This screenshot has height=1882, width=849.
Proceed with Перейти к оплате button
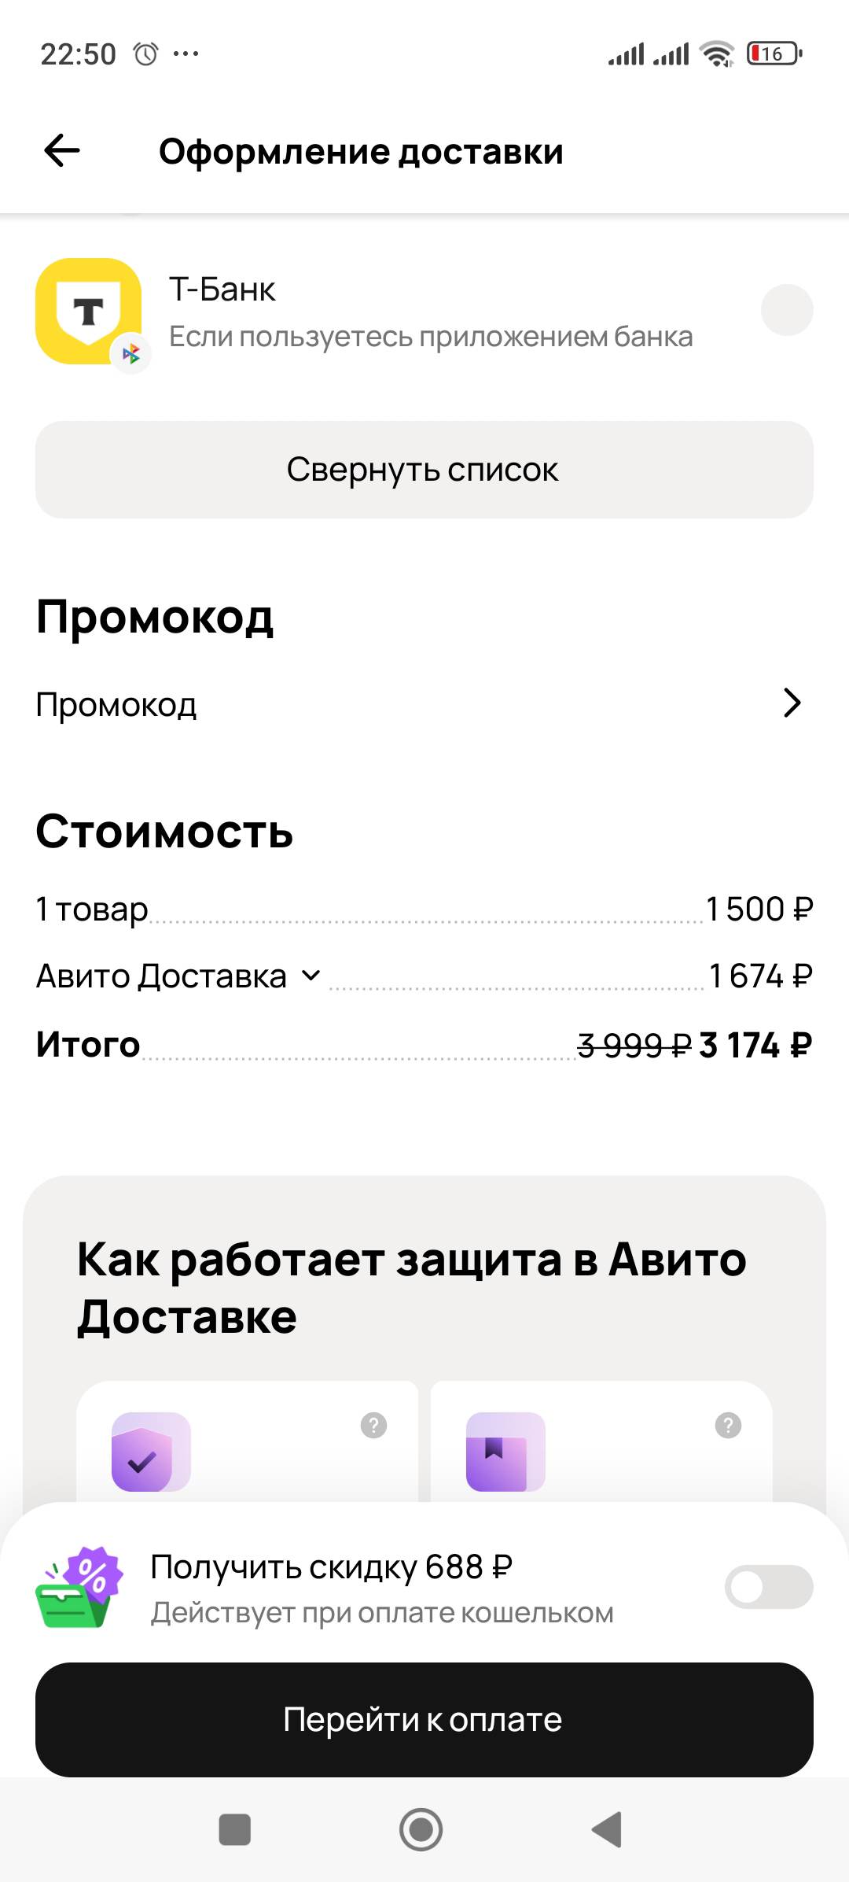[x=424, y=1719]
